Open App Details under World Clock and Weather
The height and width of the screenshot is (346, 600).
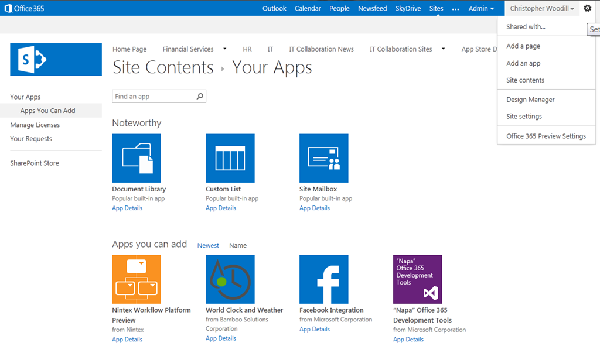pyautogui.click(x=221, y=338)
